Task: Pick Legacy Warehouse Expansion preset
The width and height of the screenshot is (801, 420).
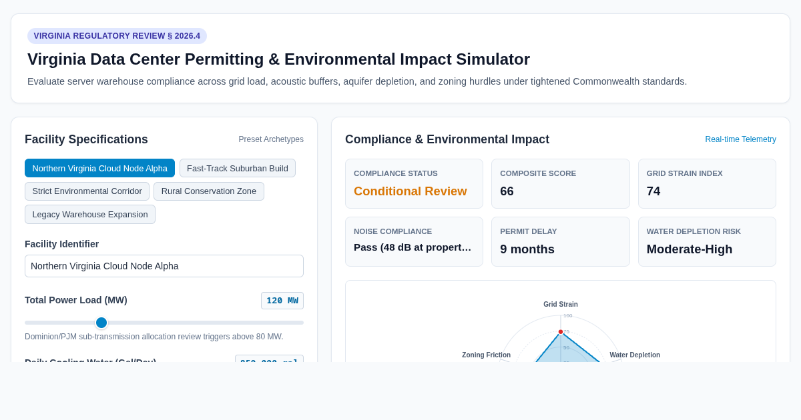Action: [90, 214]
